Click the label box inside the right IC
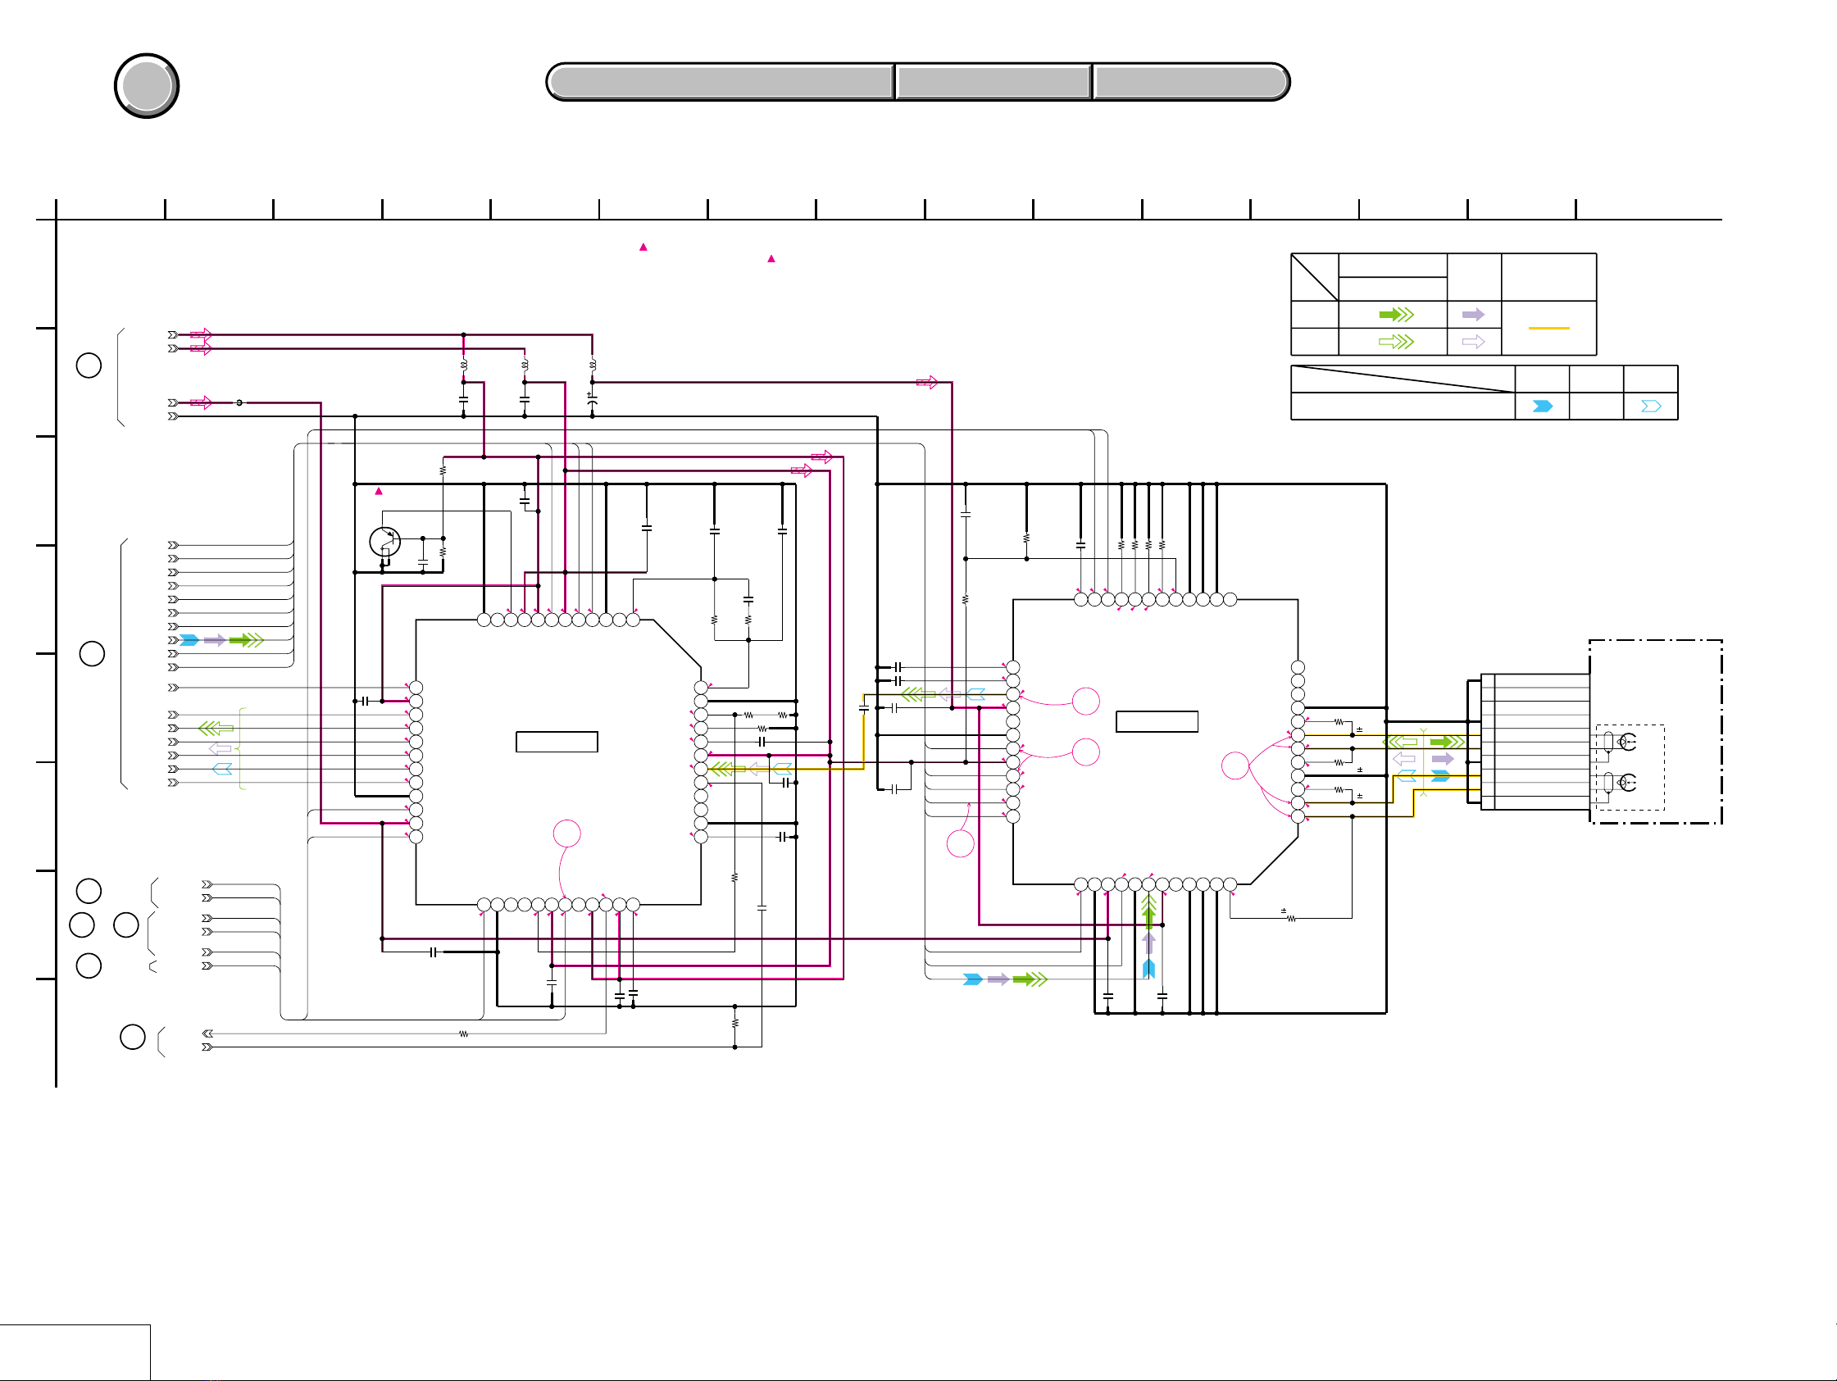This screenshot has height=1381, width=1837. tap(1157, 721)
